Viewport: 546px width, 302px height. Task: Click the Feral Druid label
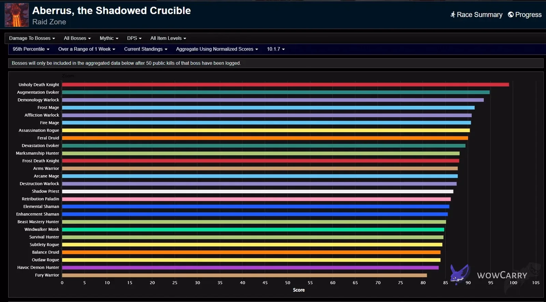[48, 138]
